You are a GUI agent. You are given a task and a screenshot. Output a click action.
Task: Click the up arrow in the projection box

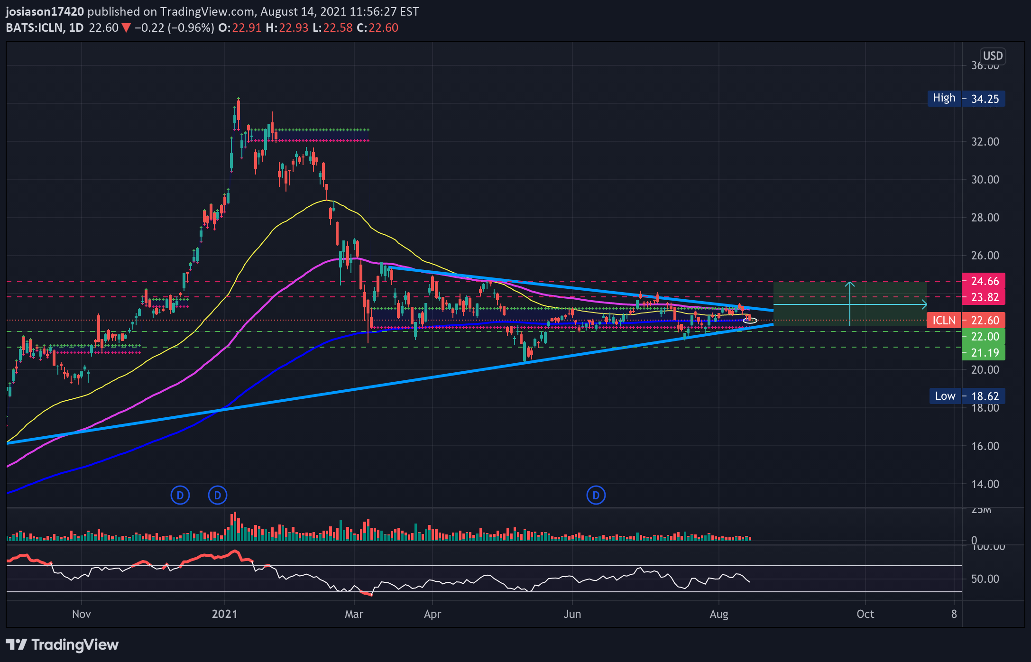click(x=850, y=303)
